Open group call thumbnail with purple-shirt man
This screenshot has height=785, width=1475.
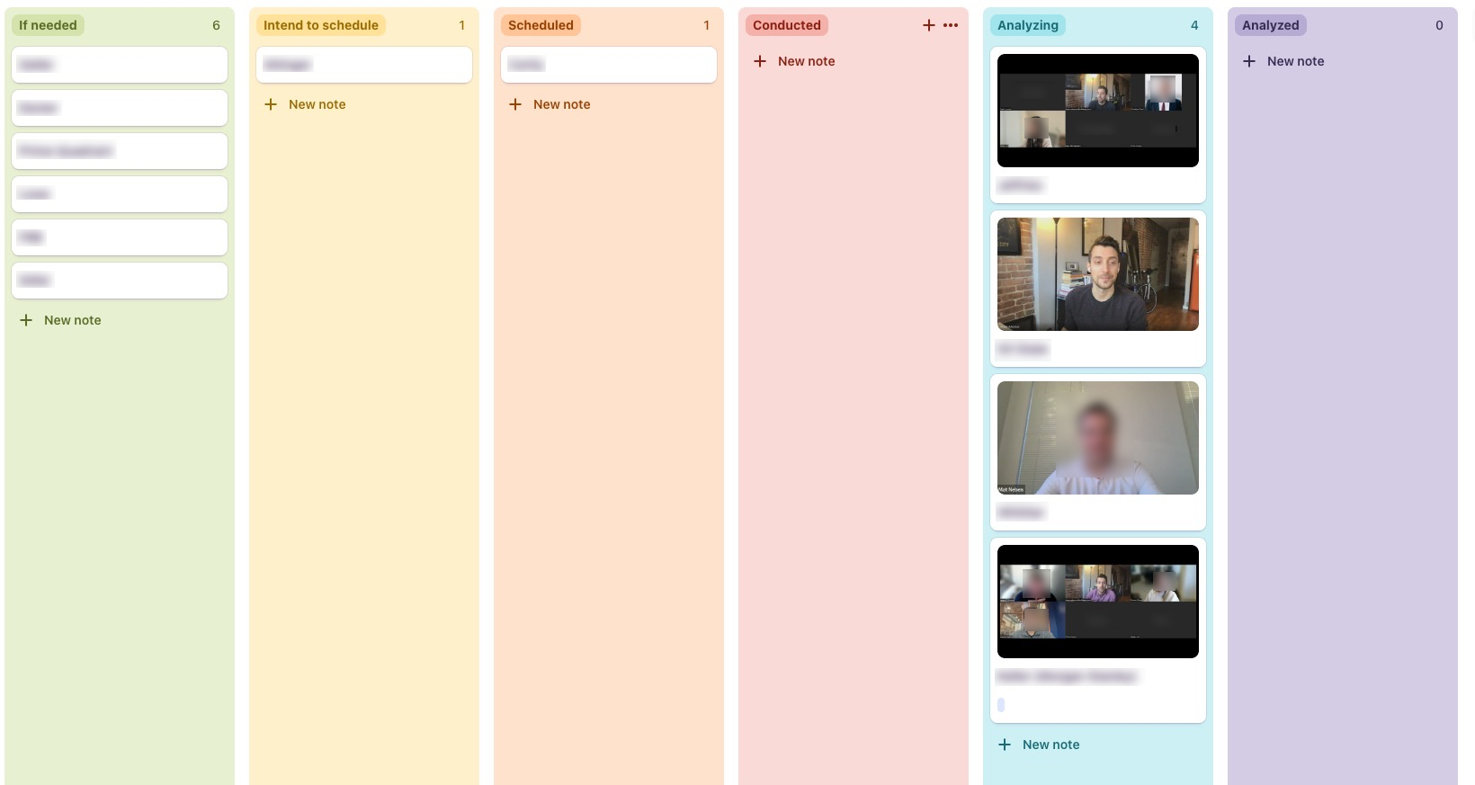point(1098,602)
